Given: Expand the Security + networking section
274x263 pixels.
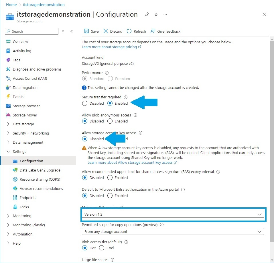Looking at the screenshot, I should pyautogui.click(x=8, y=133).
